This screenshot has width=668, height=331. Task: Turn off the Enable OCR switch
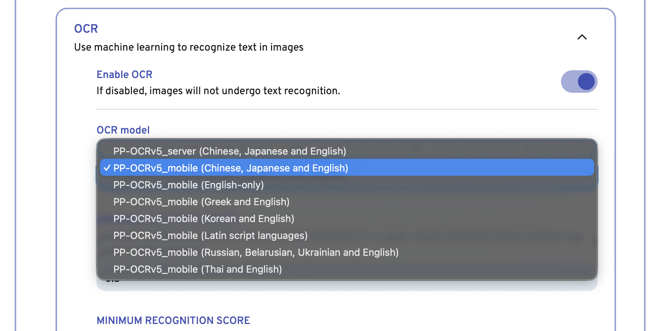pos(579,82)
